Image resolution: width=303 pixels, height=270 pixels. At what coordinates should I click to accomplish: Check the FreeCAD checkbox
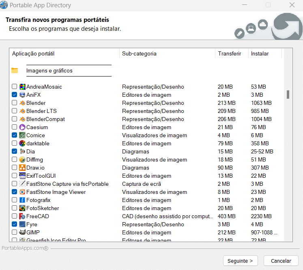point(14,216)
